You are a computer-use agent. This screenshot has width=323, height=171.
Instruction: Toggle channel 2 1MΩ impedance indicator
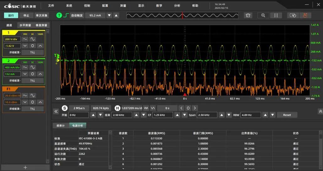[25, 62]
